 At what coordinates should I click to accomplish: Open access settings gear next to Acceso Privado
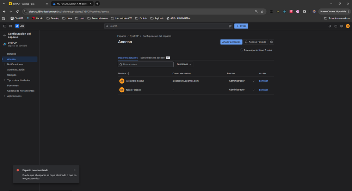point(271,42)
